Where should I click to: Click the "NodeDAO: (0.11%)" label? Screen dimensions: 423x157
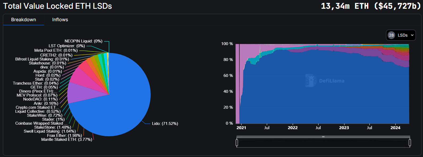click(40, 99)
